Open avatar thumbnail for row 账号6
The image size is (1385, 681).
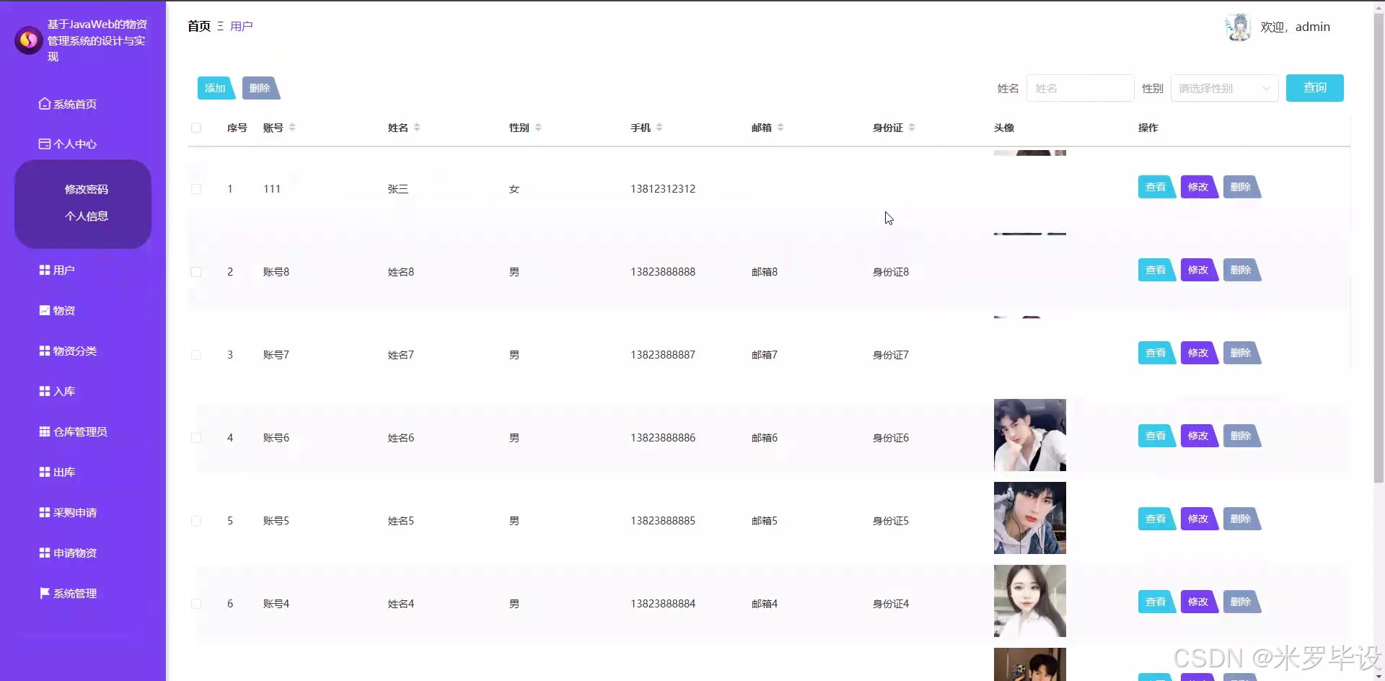tap(1030, 435)
